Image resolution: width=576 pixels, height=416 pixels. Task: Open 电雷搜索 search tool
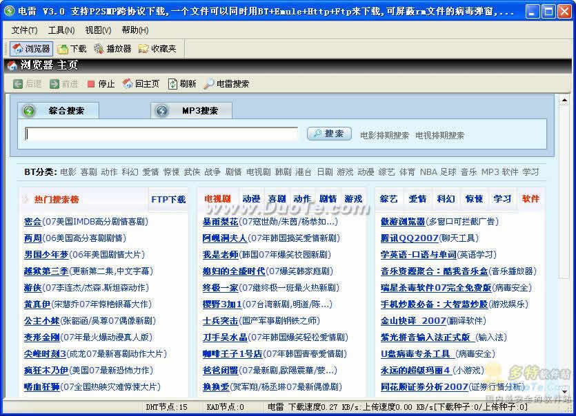pyautogui.click(x=227, y=84)
